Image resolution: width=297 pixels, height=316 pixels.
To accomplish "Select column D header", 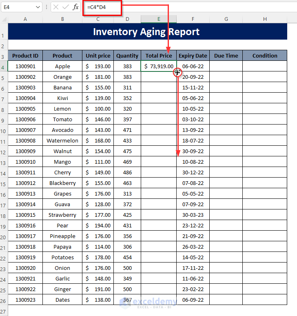I will [x=127, y=19].
